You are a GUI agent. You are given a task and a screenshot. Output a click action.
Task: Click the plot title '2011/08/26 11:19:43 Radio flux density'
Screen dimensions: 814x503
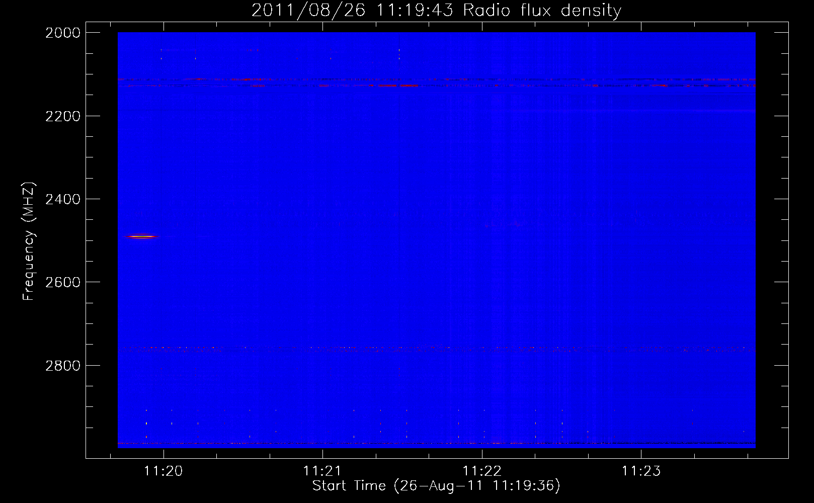436,10
